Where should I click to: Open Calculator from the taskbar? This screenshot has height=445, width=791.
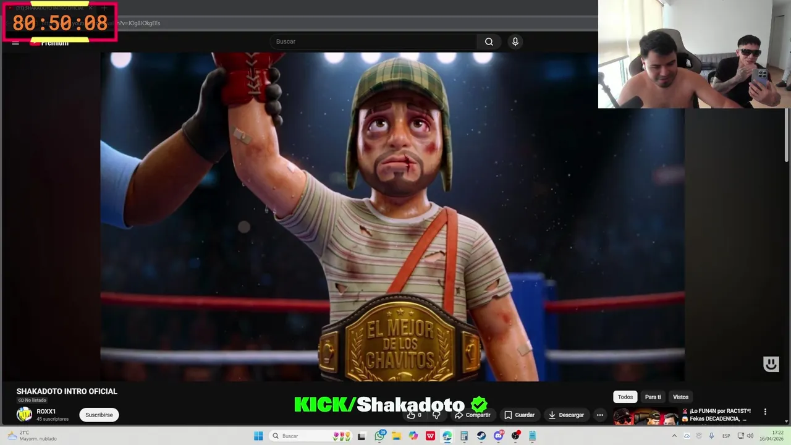pyautogui.click(x=464, y=436)
